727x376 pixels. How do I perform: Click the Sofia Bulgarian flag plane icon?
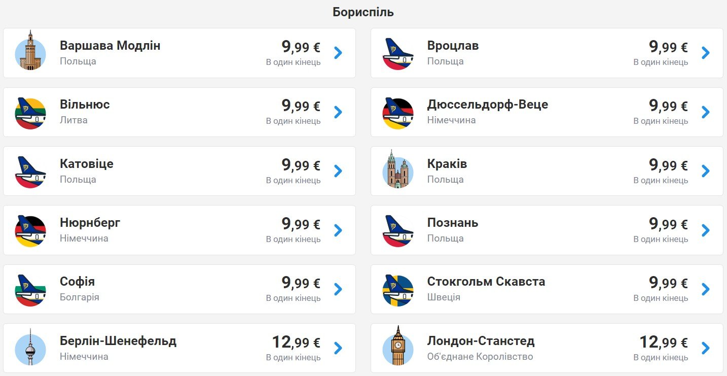[x=30, y=290]
